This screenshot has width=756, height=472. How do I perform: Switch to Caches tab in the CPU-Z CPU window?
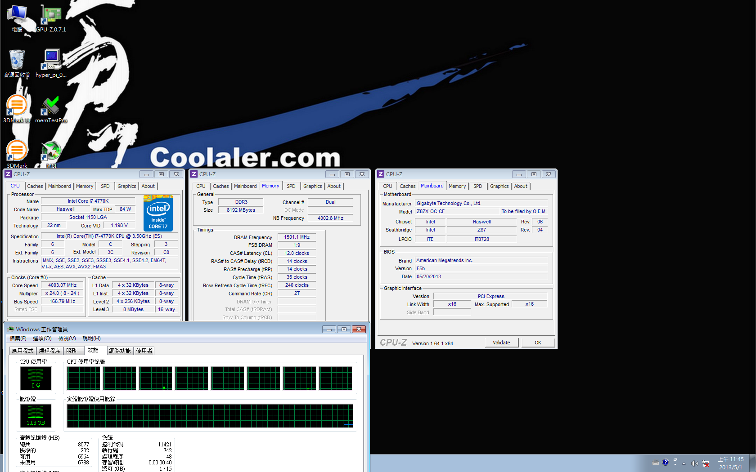pyautogui.click(x=35, y=186)
